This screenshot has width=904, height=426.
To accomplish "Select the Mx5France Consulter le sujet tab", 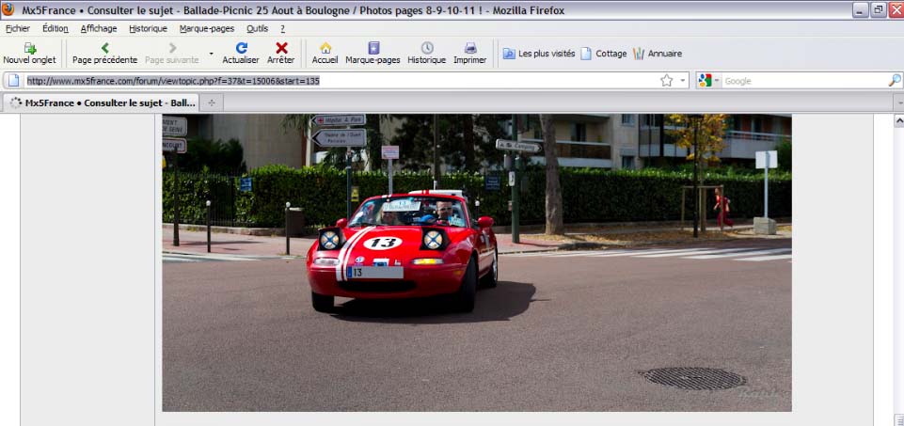I will point(102,103).
